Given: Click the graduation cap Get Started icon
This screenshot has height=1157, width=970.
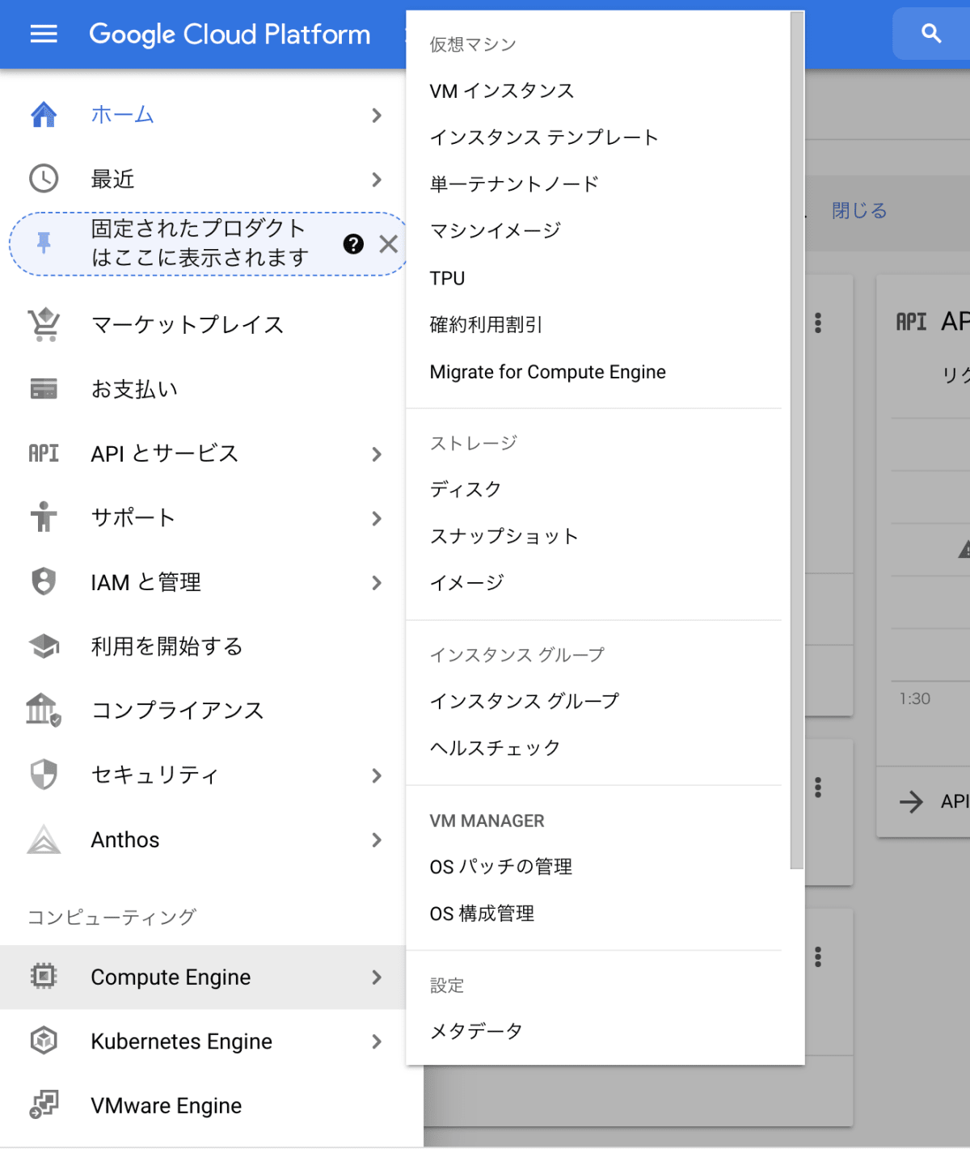Looking at the screenshot, I should (44, 646).
